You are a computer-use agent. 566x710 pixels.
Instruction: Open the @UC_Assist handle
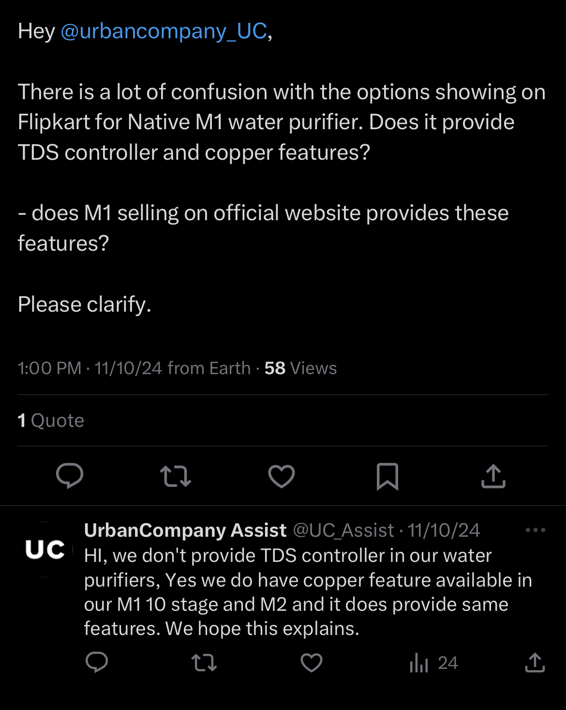pyautogui.click(x=343, y=530)
